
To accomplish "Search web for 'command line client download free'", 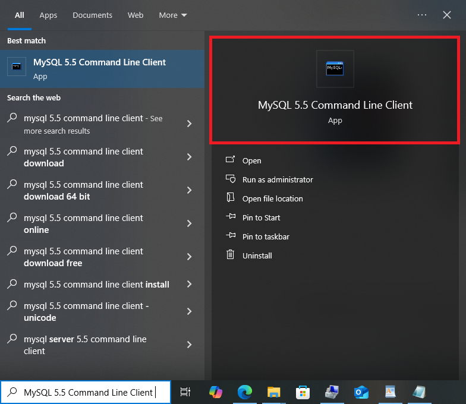I will click(x=102, y=257).
